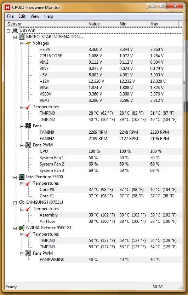Collapse the NVIDIA Fans PWM group
The width and height of the screenshot is (188, 295).
(x=22, y=254)
